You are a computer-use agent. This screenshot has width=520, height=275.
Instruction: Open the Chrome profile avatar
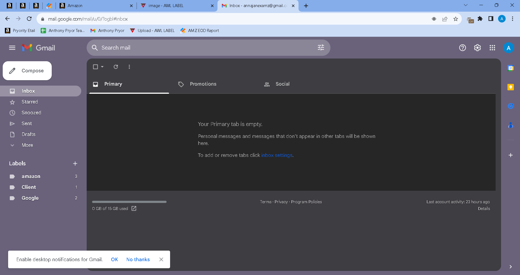click(x=502, y=19)
